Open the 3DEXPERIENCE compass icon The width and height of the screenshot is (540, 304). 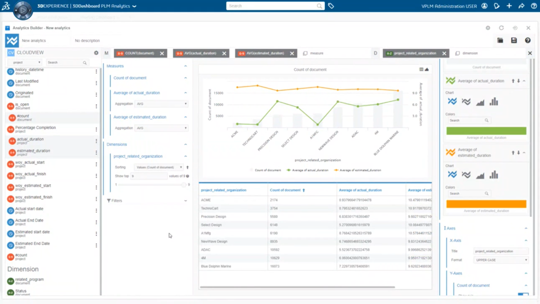[22, 10]
